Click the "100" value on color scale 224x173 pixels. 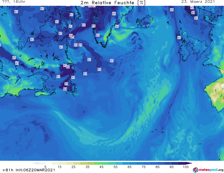coord(186,167)
